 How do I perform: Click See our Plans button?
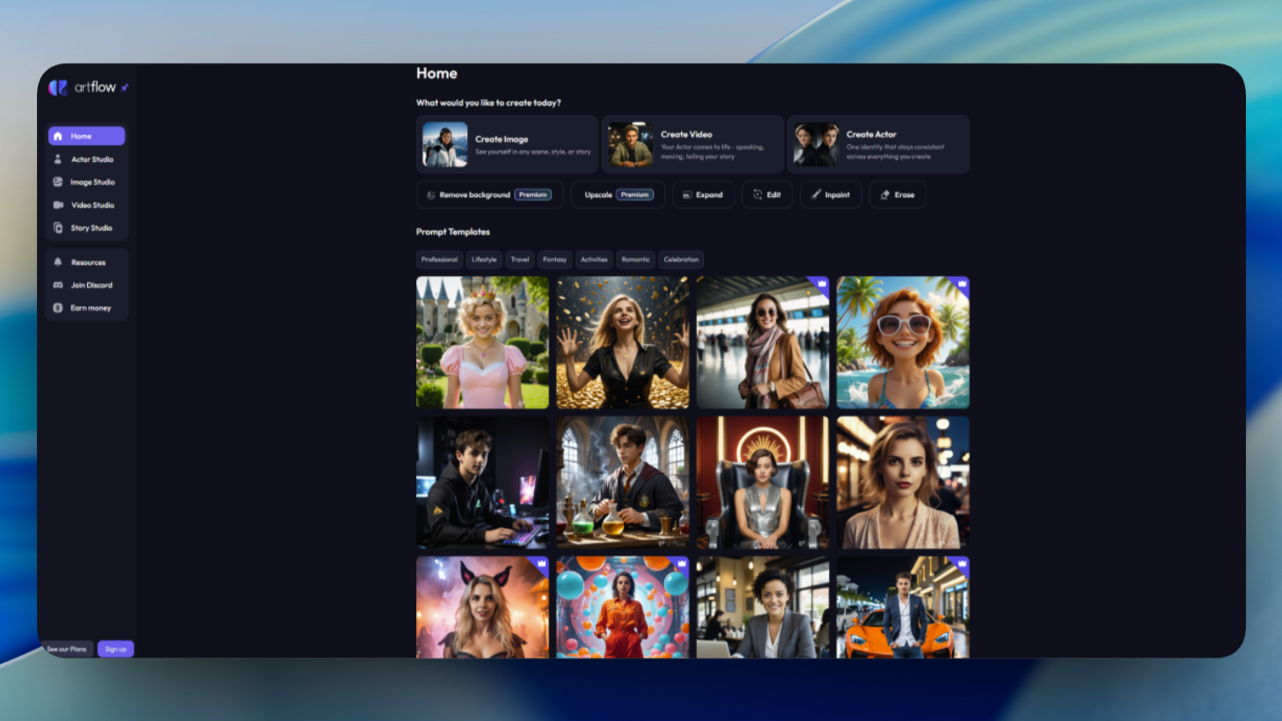pos(67,649)
